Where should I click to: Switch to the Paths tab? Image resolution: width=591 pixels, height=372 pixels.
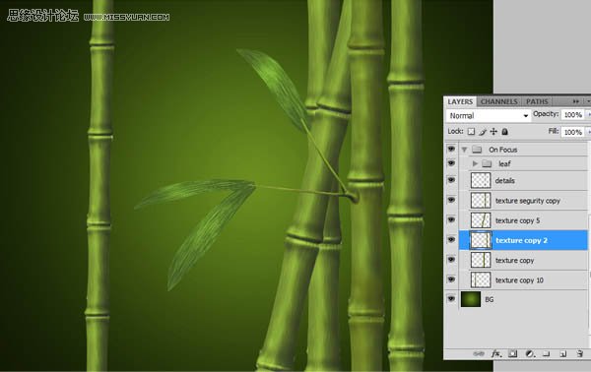coord(537,101)
